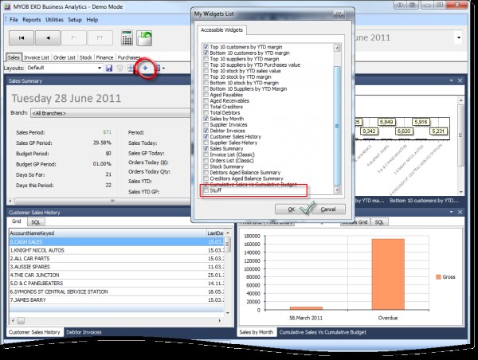Click the window layout icon beside plus

point(158,68)
